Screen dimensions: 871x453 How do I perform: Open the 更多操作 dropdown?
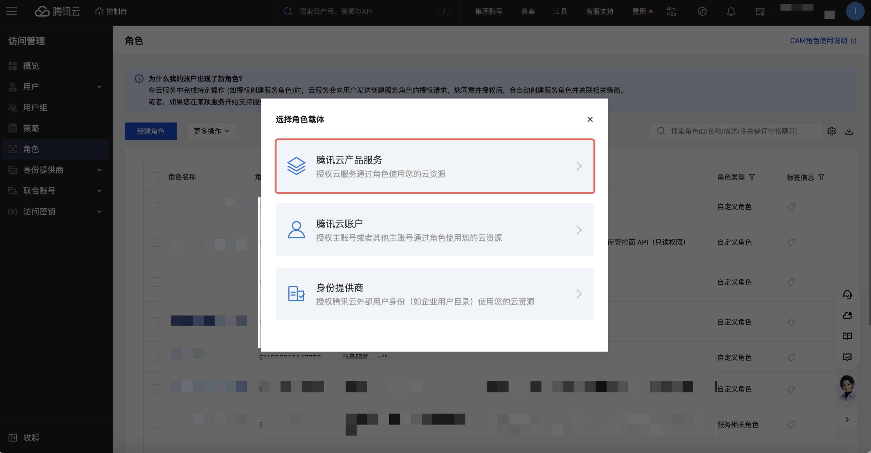click(212, 131)
